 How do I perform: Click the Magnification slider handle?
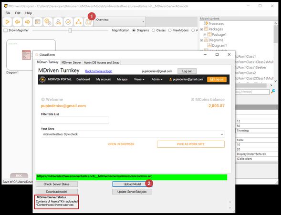(70, 31)
